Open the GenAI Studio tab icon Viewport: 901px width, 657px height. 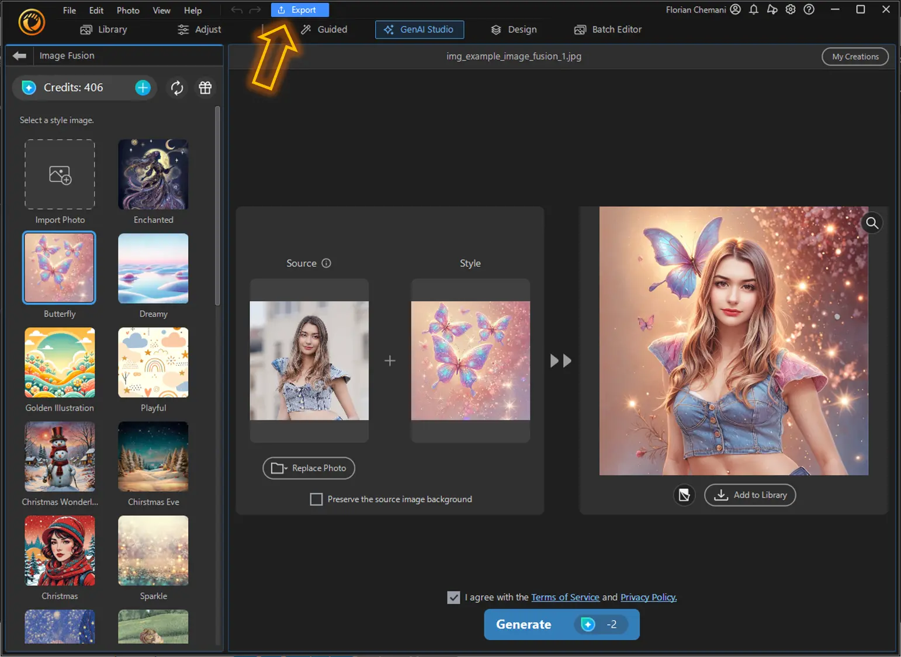388,29
